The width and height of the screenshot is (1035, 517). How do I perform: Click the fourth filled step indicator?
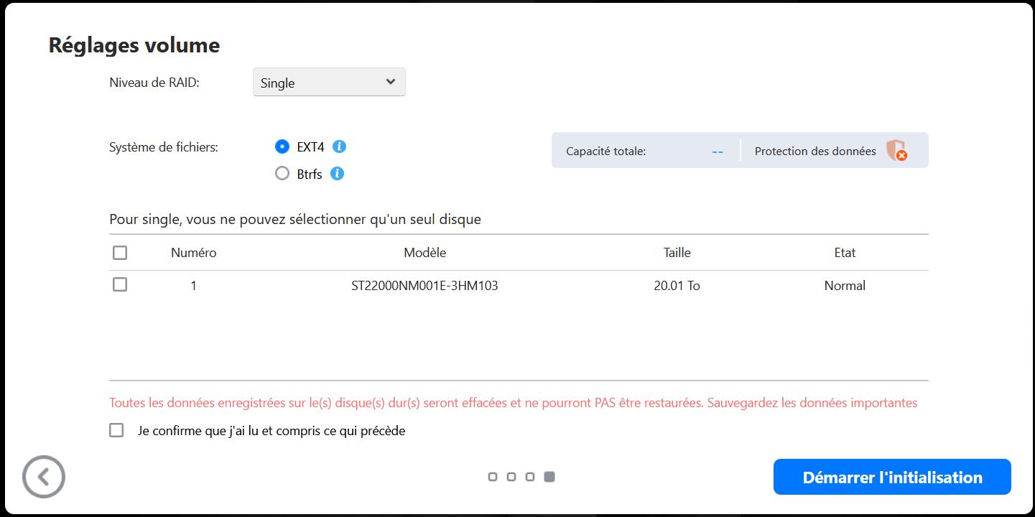click(549, 477)
